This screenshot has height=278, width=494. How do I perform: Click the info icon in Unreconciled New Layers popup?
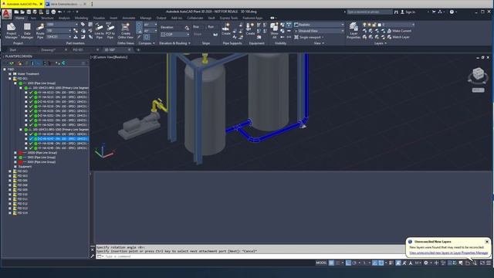click(410, 242)
